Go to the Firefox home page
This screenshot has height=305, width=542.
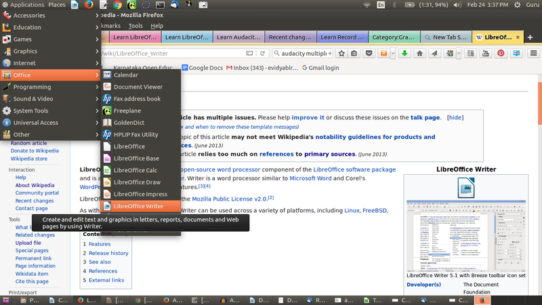419,54
